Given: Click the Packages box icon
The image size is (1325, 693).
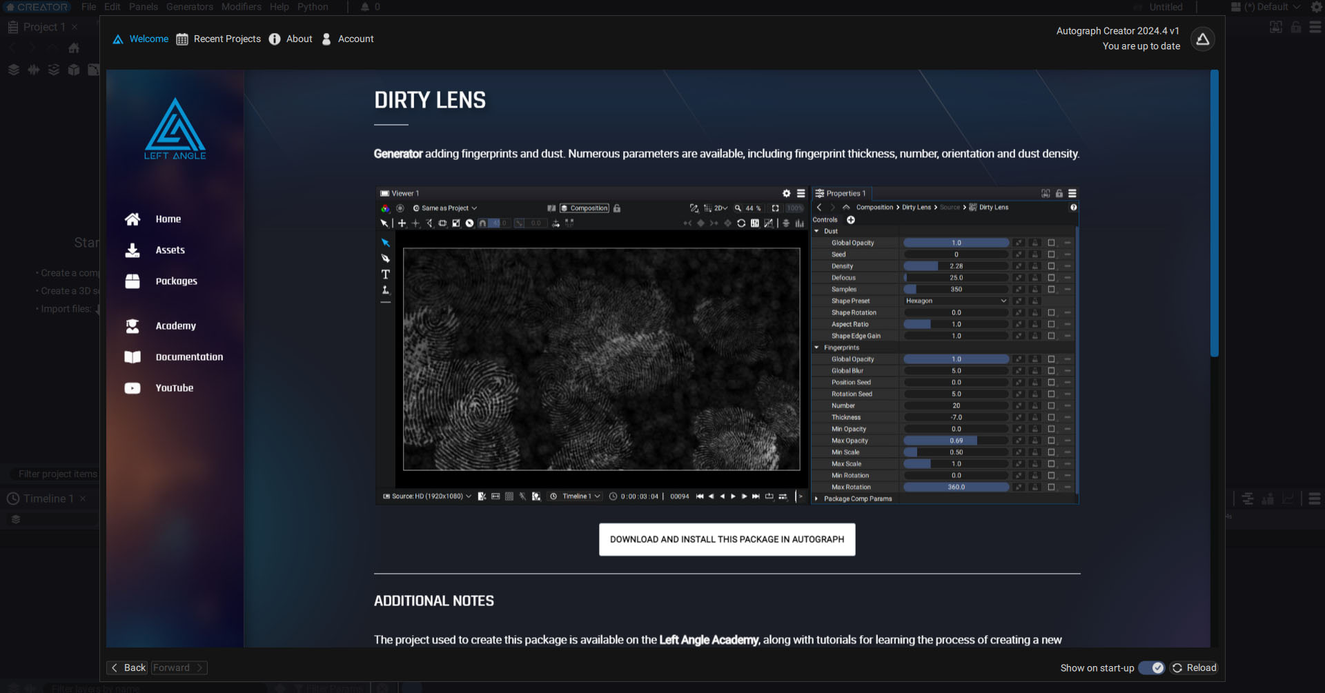Looking at the screenshot, I should [132, 281].
